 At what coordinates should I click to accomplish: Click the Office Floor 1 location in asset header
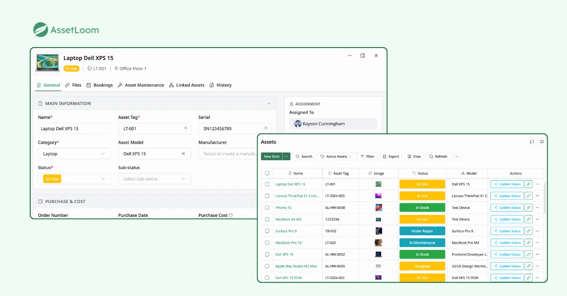point(130,69)
